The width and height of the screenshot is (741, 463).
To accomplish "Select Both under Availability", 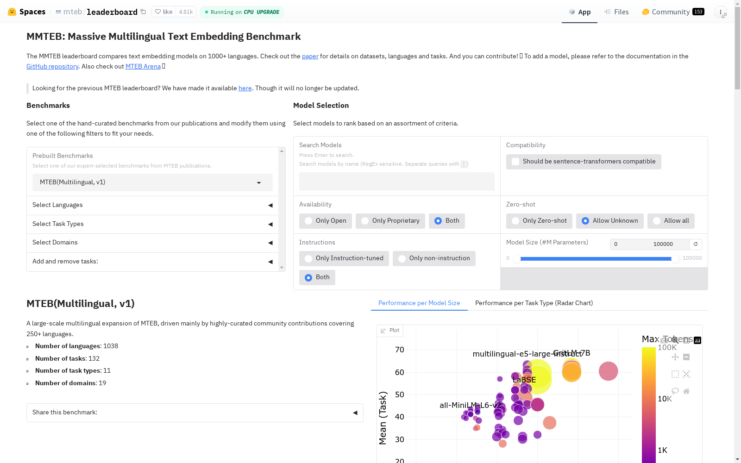I will click(x=447, y=221).
